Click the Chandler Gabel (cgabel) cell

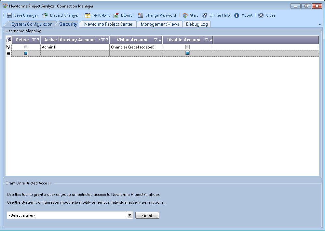pyautogui.click(x=136, y=47)
